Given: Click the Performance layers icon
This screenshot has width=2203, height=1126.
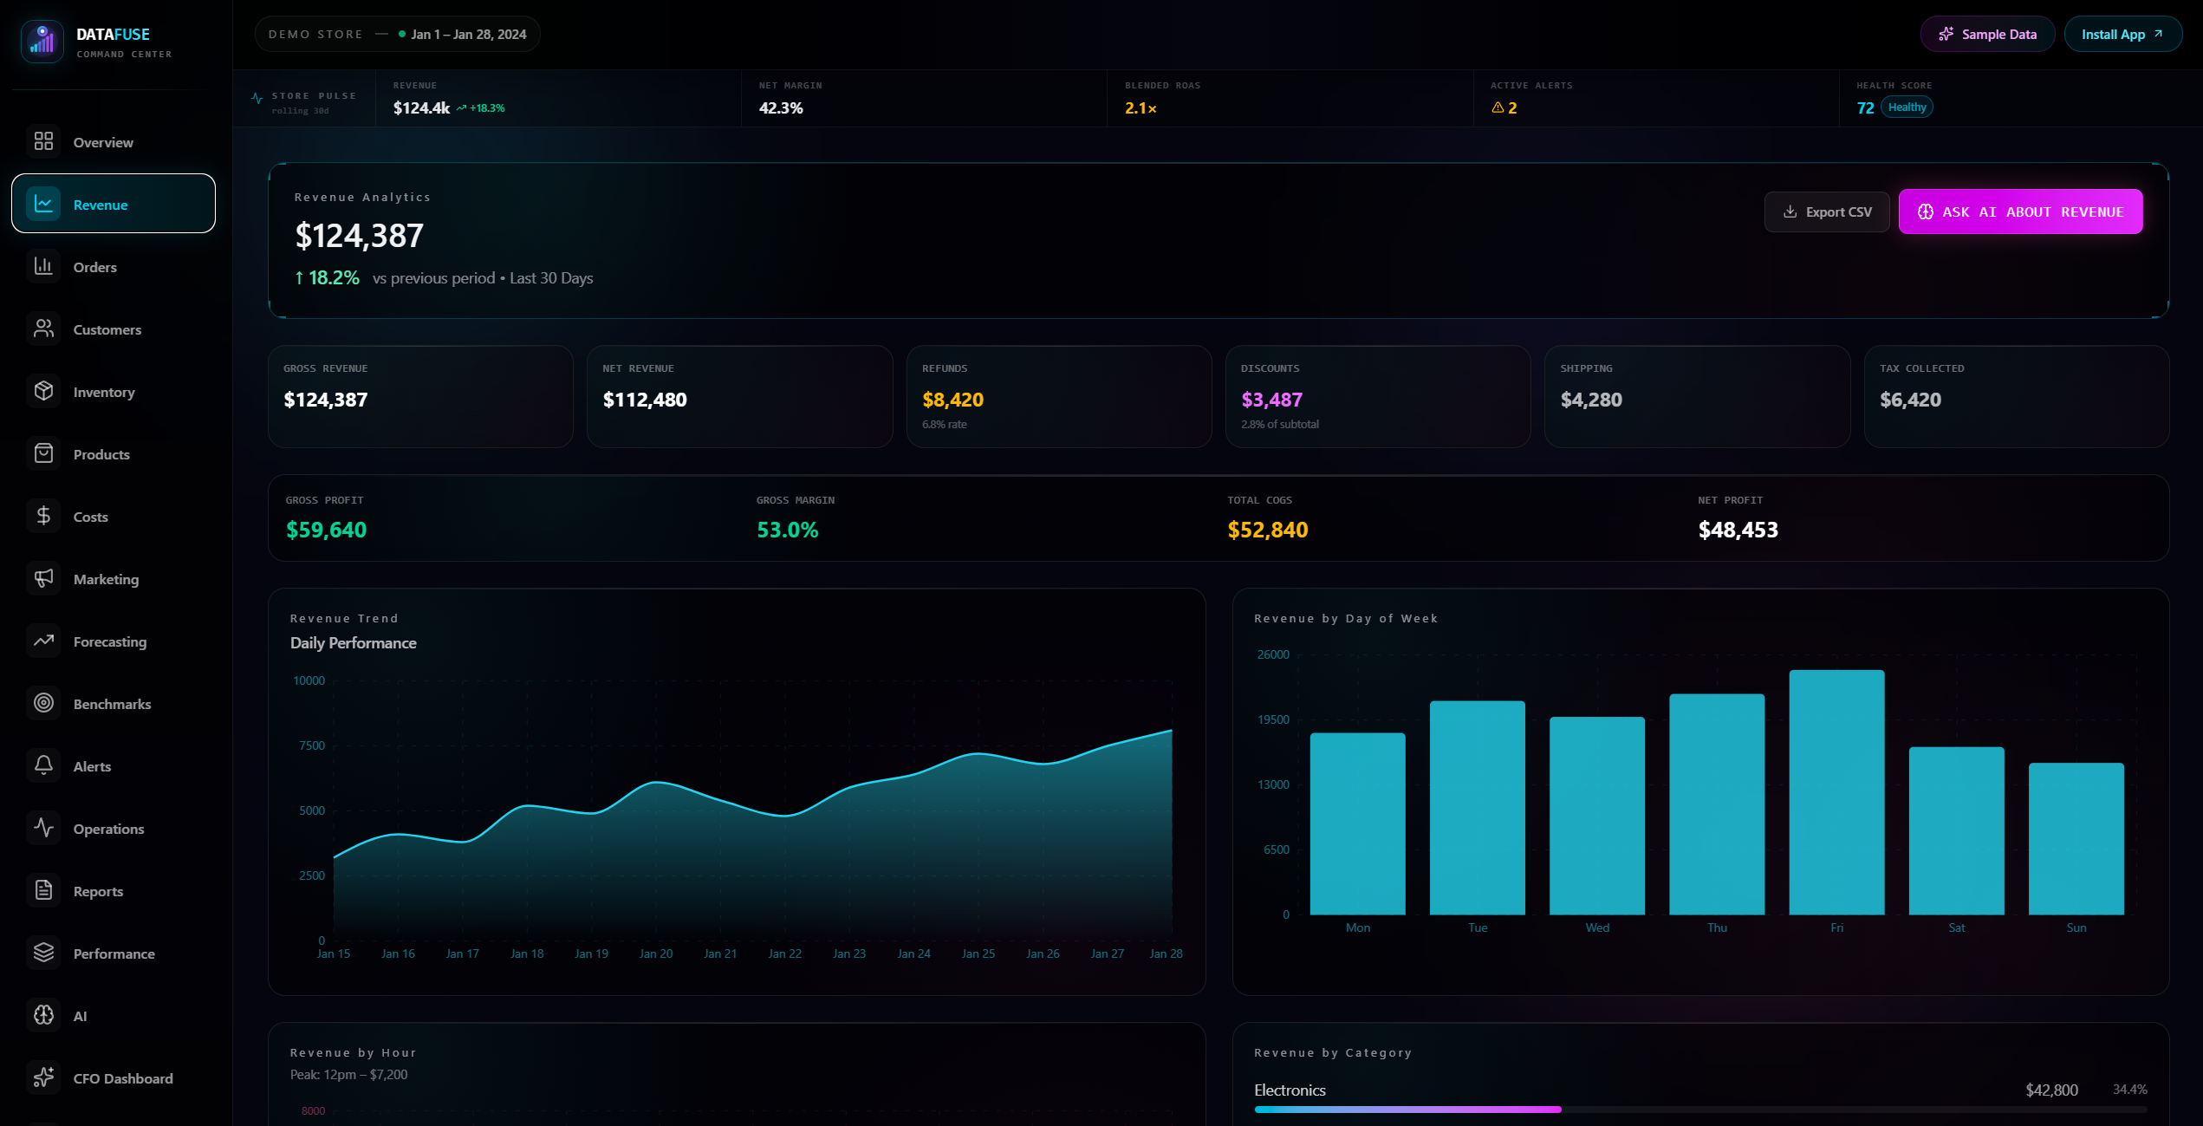Looking at the screenshot, I should [x=43, y=953].
